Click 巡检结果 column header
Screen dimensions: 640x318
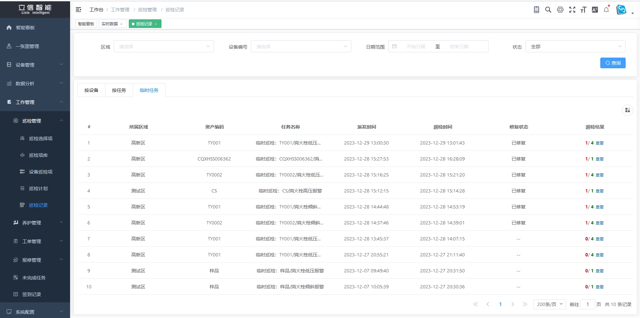(595, 127)
